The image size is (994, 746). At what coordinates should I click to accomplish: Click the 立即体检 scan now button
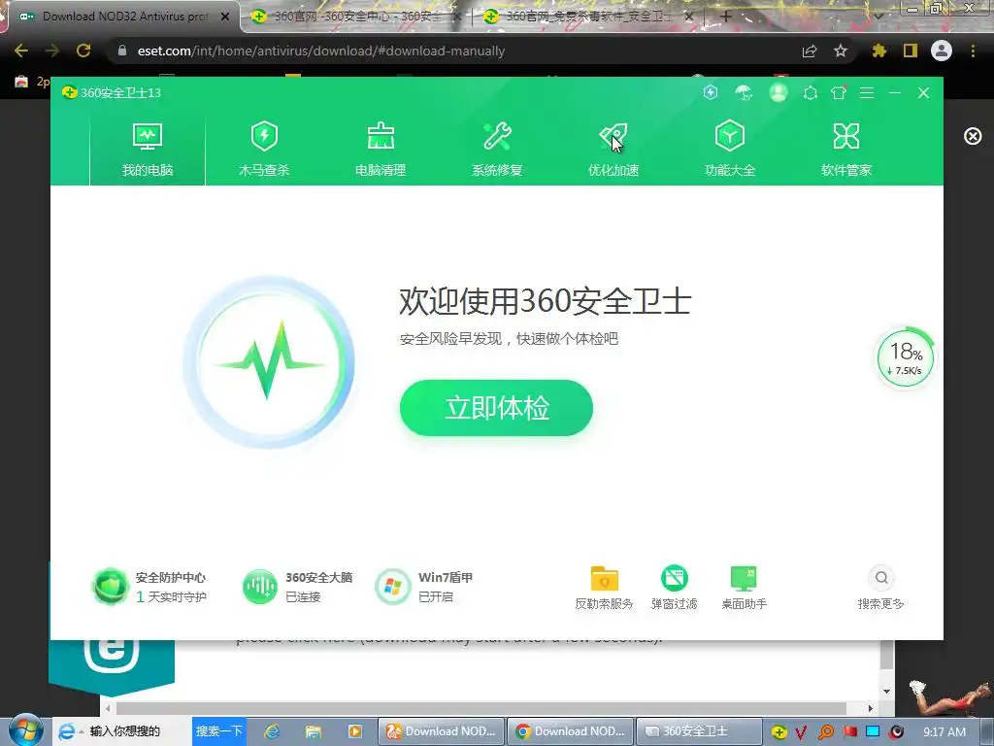point(496,408)
